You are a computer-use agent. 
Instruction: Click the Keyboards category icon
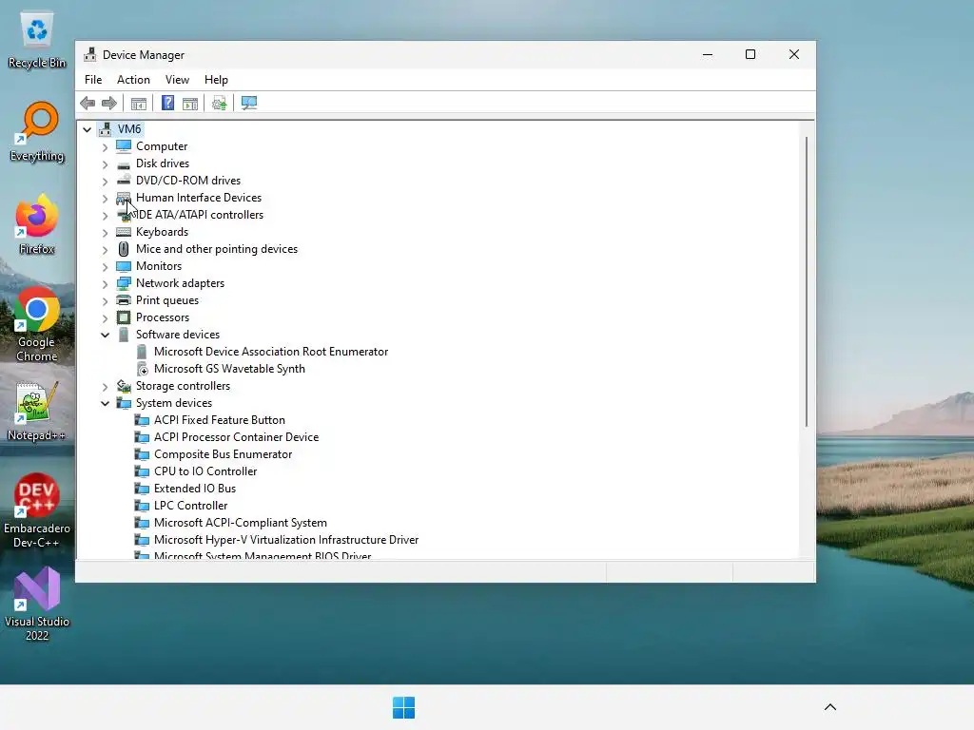pos(124,232)
